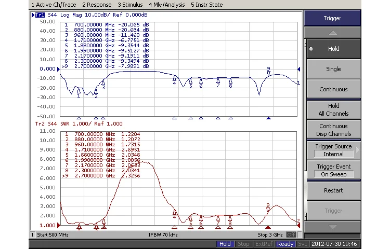Select the Hold trigger mode softkey
The image size is (390, 249).
click(x=333, y=49)
